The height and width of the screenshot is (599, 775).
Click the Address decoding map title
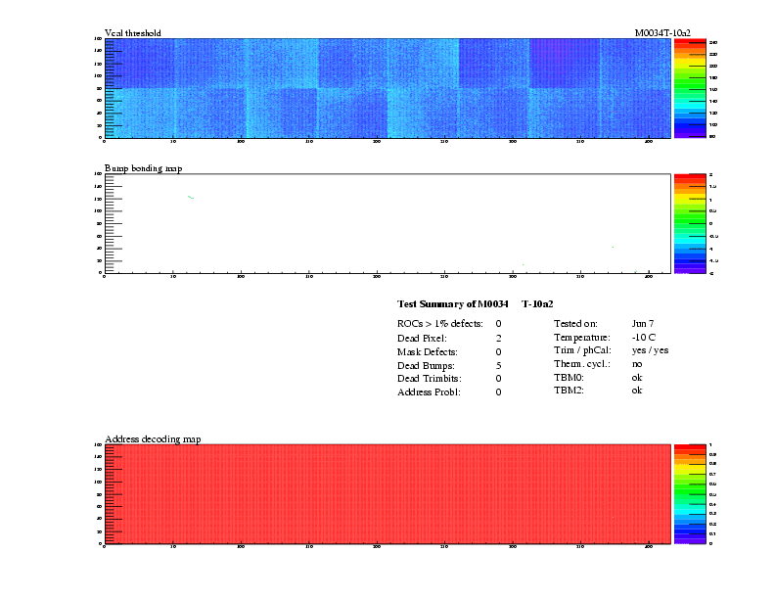(x=153, y=439)
